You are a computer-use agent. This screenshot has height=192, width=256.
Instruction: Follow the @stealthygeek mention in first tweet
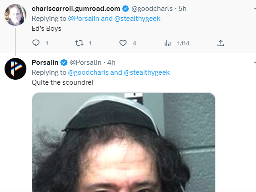[x=137, y=19]
